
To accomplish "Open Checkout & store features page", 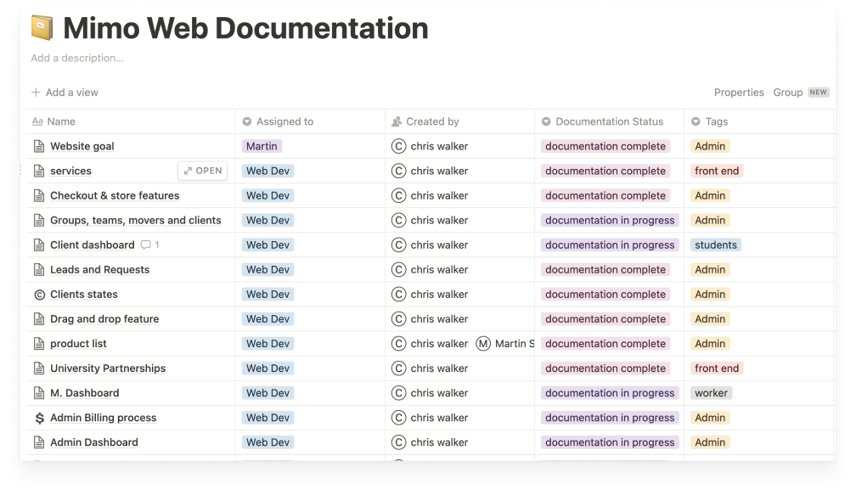I will pos(115,195).
